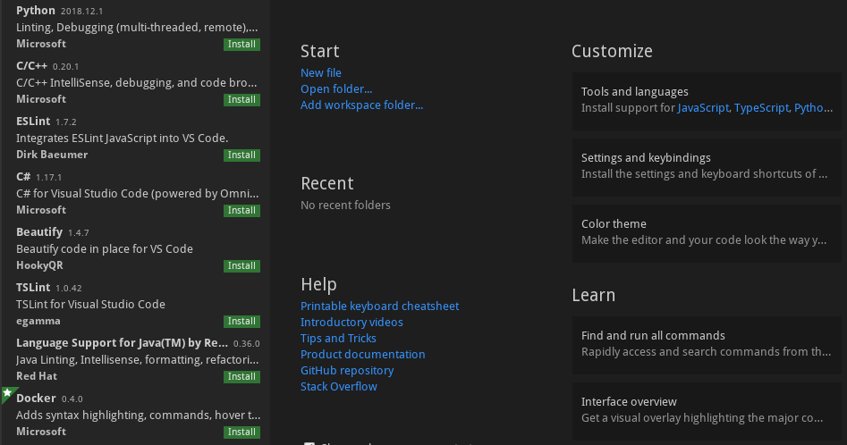Click the green star badge on the Docker extension

7,394
